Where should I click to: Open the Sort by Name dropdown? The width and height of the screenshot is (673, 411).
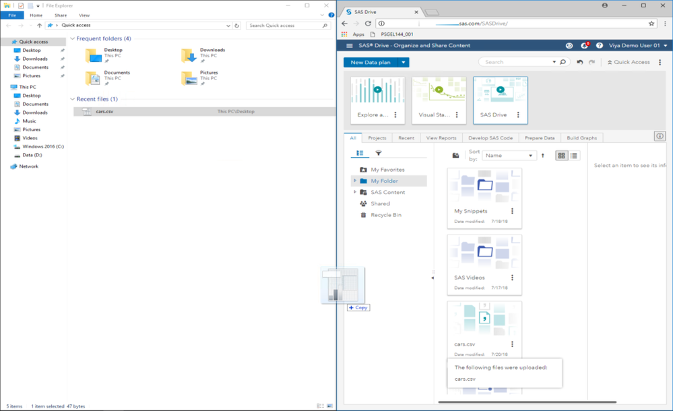coord(509,156)
